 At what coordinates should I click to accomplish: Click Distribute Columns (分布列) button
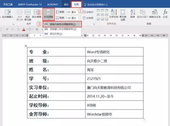[88, 18]
